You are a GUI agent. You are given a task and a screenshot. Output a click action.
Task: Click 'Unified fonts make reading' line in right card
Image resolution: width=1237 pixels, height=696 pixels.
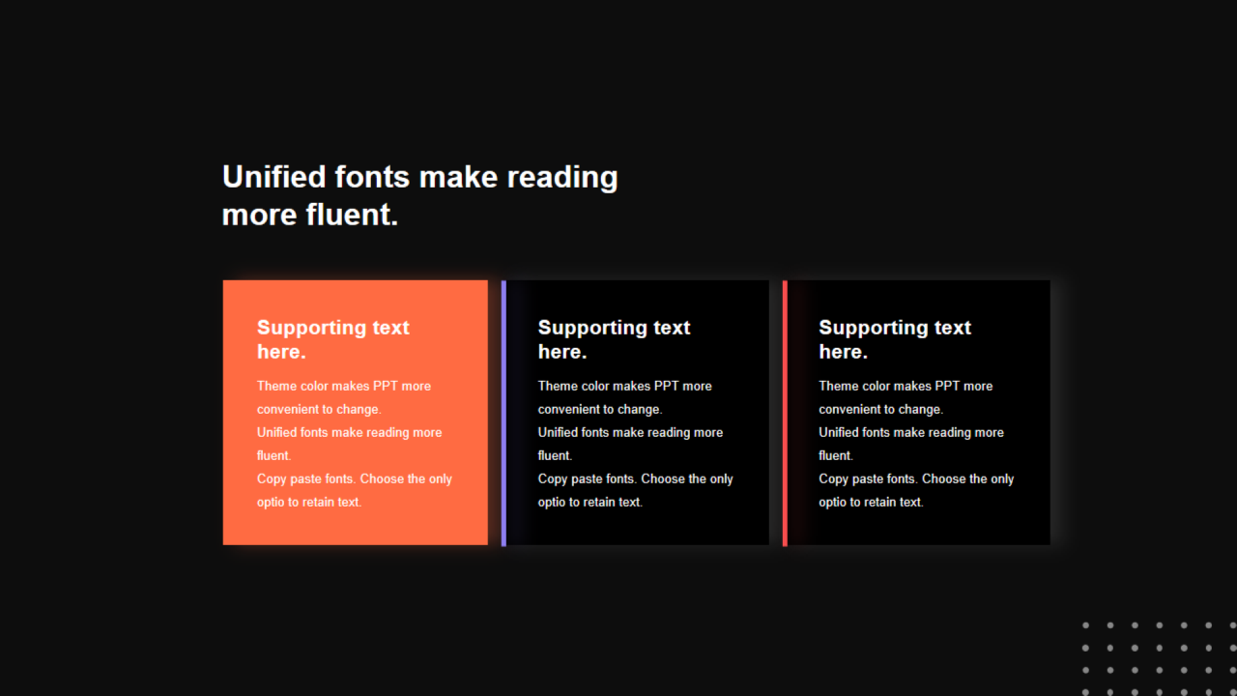point(911,432)
